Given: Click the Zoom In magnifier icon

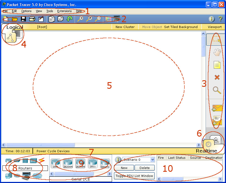Looking at the screenshot, I should pyautogui.click(x=80, y=19).
